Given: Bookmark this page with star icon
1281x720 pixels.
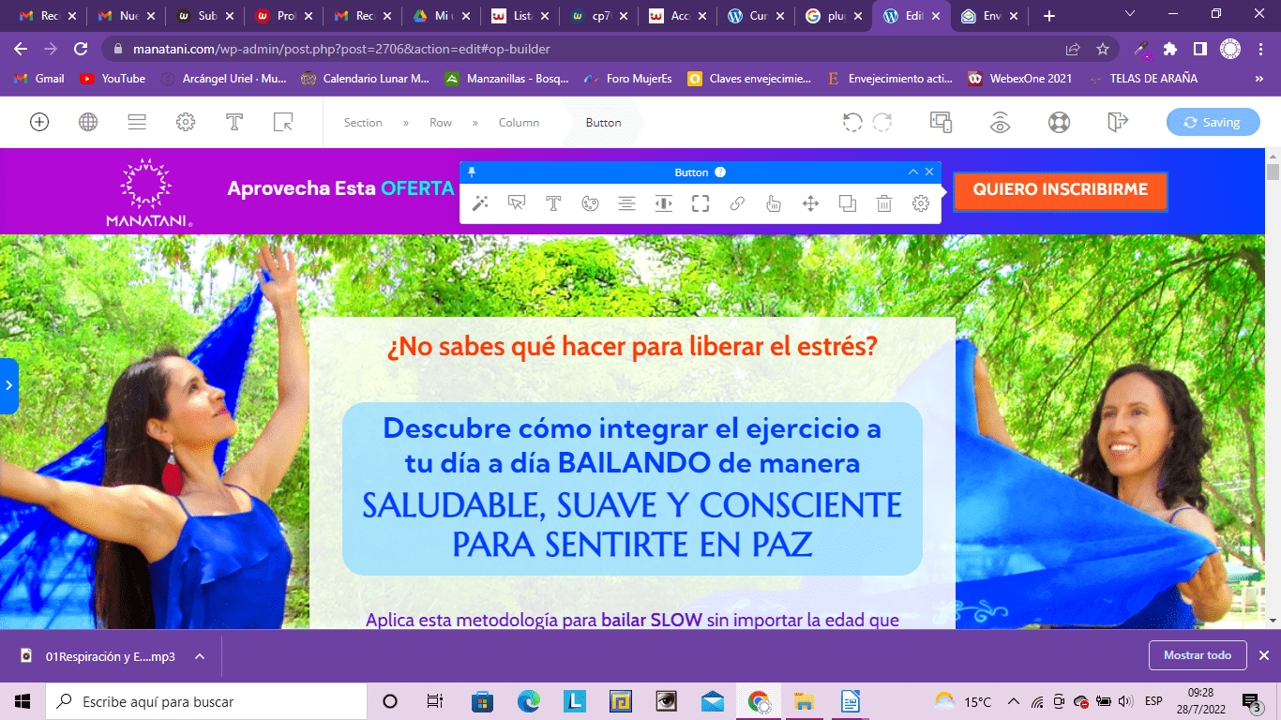Looking at the screenshot, I should (1103, 49).
